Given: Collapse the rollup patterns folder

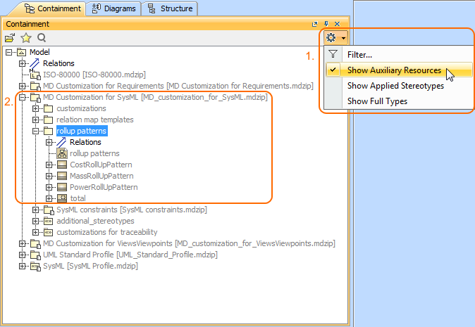Looking at the screenshot, I should (36, 131).
